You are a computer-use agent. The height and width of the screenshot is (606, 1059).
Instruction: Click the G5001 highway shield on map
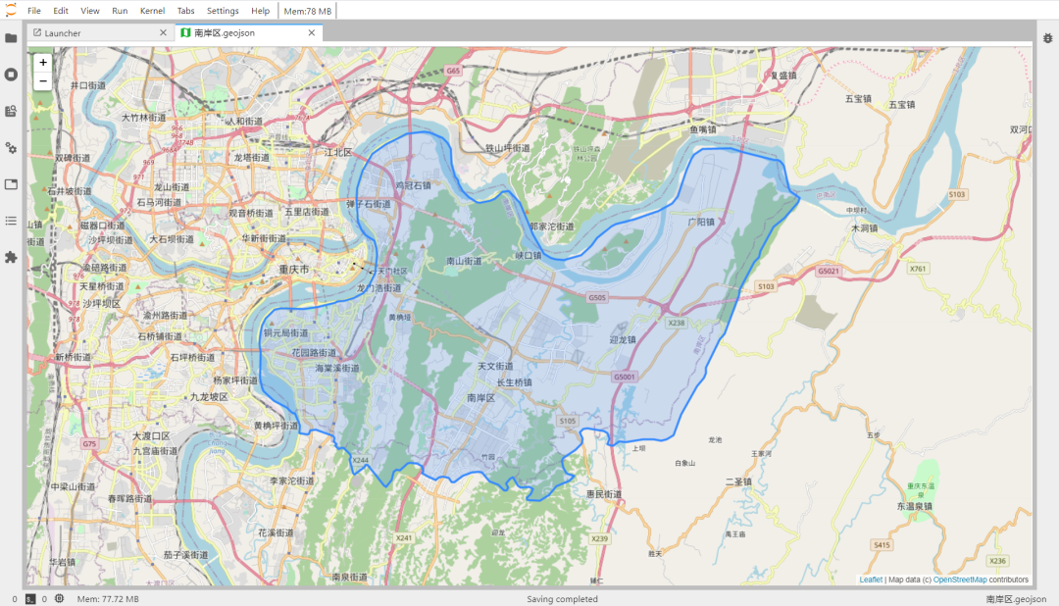click(x=625, y=377)
